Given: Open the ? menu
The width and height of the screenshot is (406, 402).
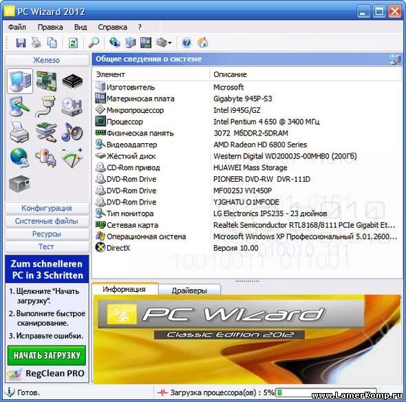Looking at the screenshot, I should click(x=140, y=27).
